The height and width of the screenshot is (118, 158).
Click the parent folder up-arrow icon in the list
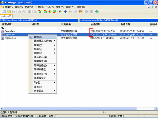pos(3,28)
